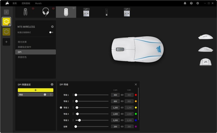This screenshot has width=217, height=133.
Task: Click the 等級 3 Y DPI field 1,200
Action: (x=129, y=107)
